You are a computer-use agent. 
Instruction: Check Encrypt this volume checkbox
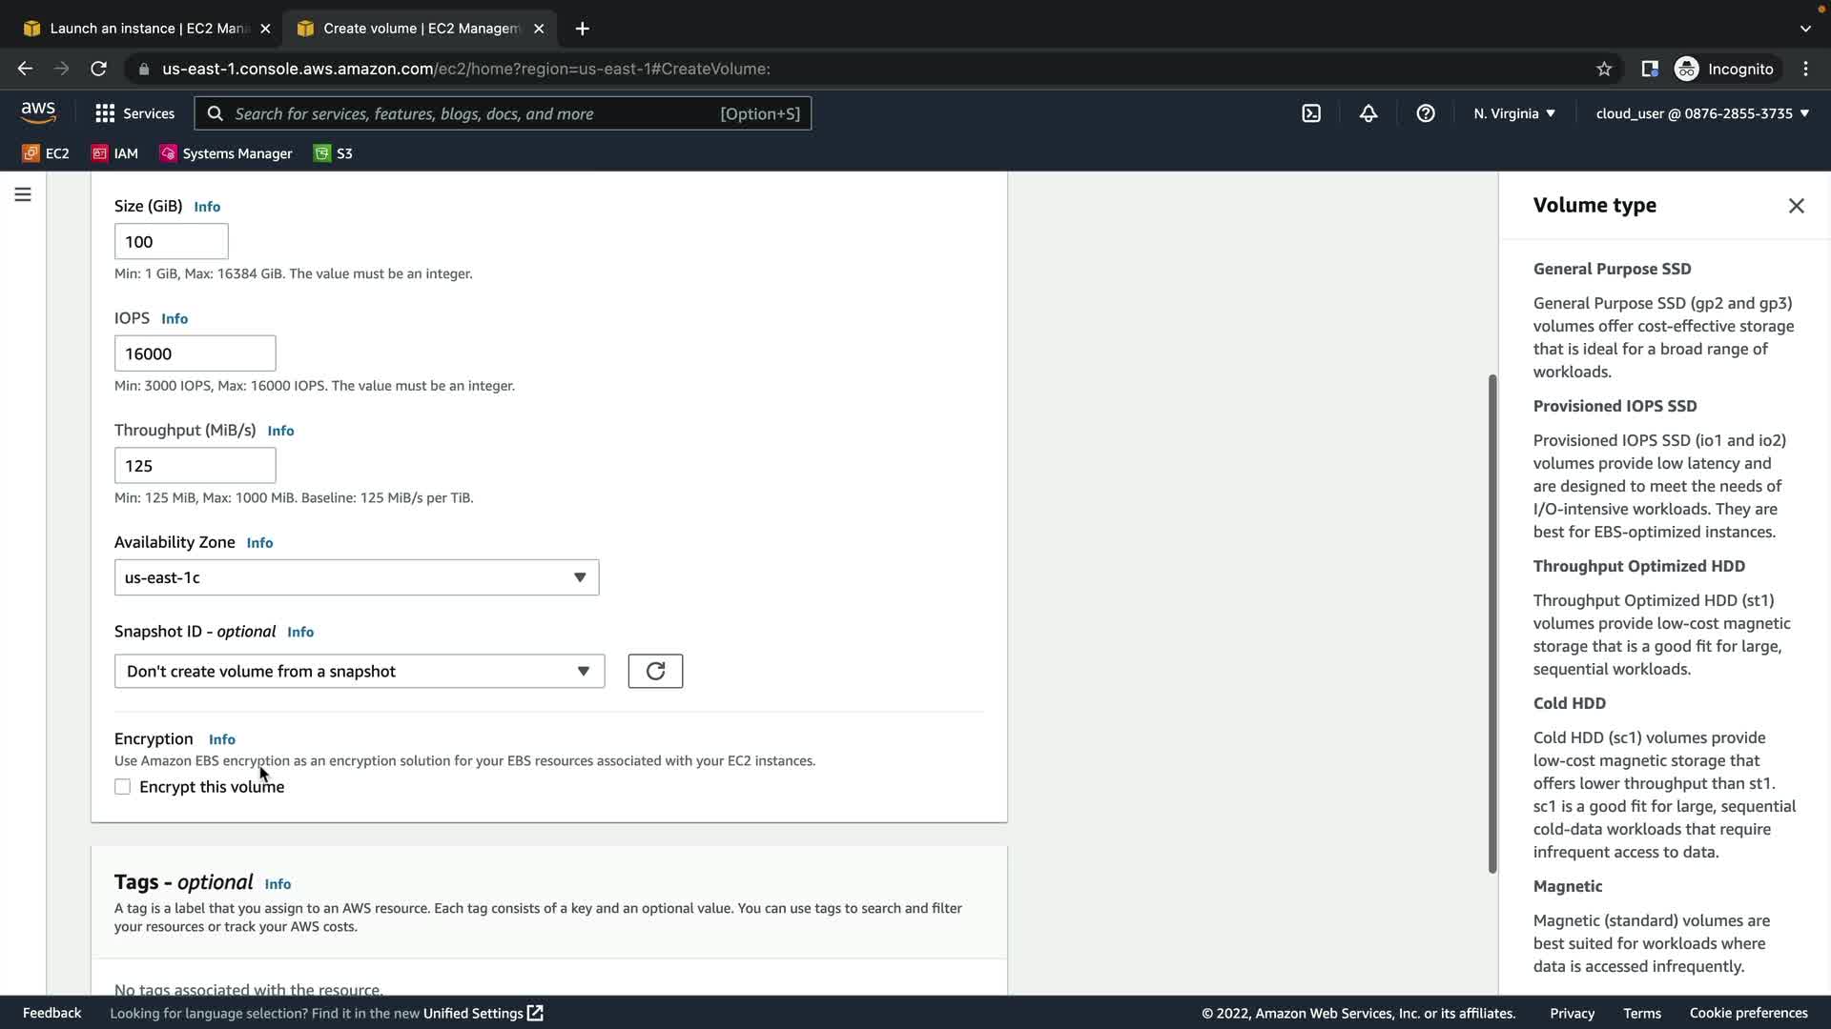tap(122, 787)
